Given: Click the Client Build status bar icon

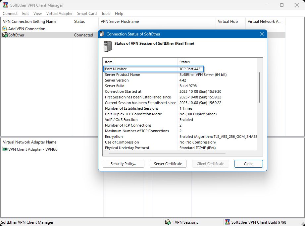Looking at the screenshot, I should pyautogui.click(x=227, y=222).
